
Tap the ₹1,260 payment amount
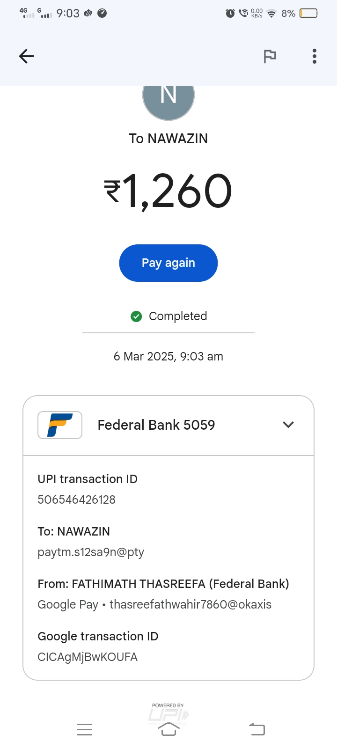click(x=168, y=191)
